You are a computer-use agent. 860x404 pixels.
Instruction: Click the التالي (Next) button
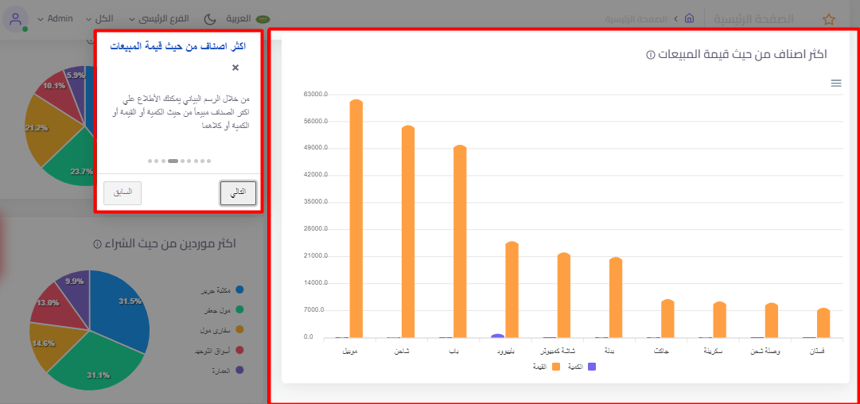click(238, 193)
